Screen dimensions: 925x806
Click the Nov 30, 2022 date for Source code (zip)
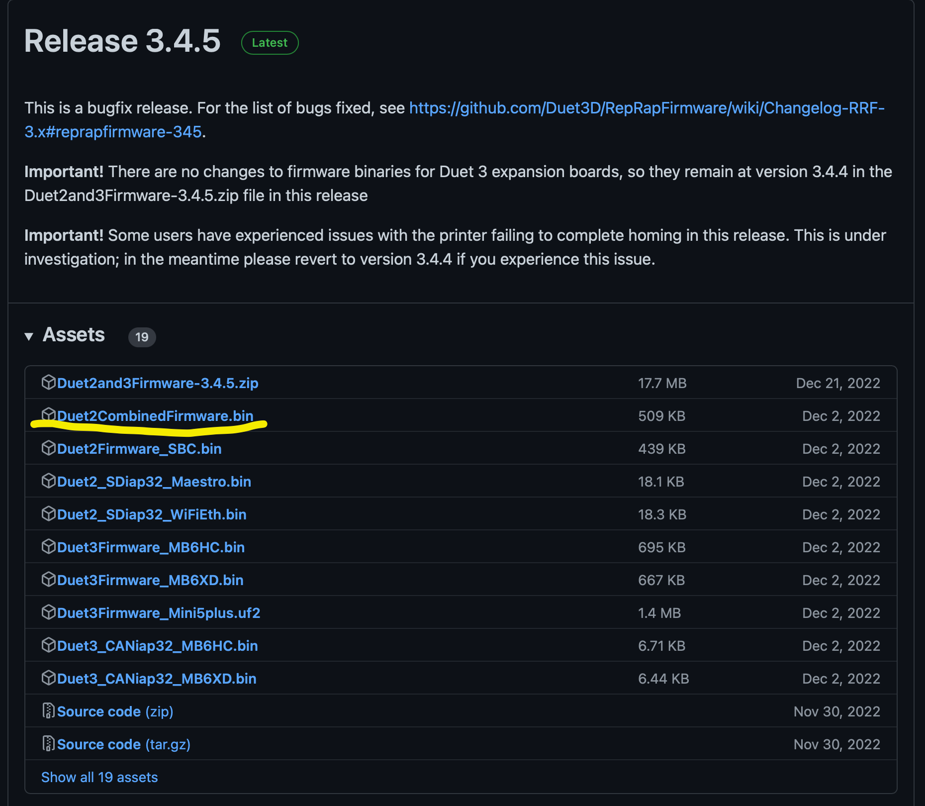(x=836, y=711)
